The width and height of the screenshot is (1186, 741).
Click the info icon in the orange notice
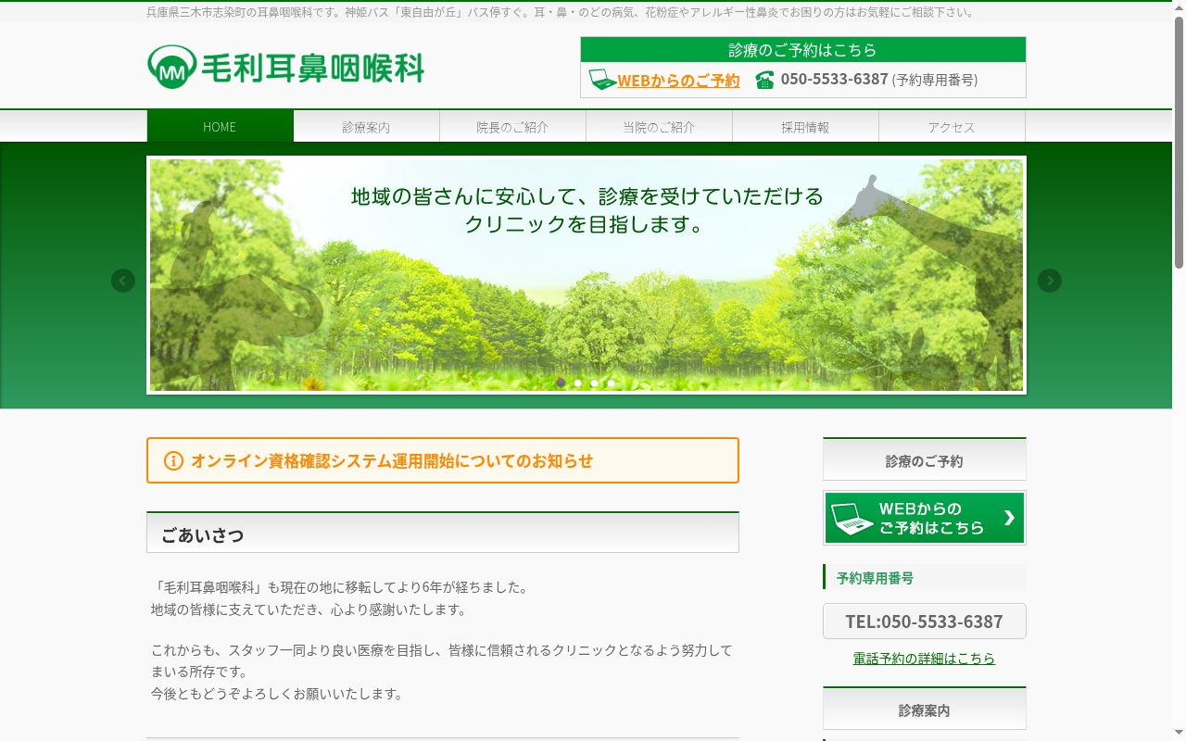pyautogui.click(x=173, y=460)
